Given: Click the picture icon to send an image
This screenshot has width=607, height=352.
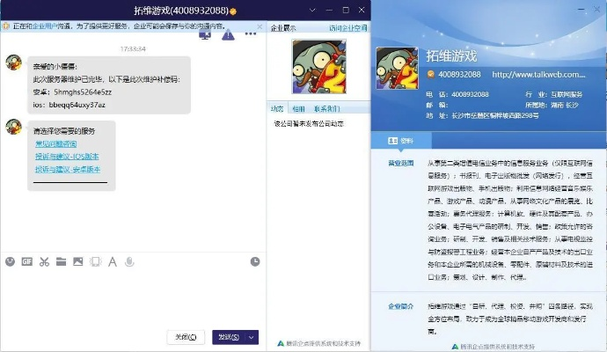Looking at the screenshot, I should click(77, 261).
